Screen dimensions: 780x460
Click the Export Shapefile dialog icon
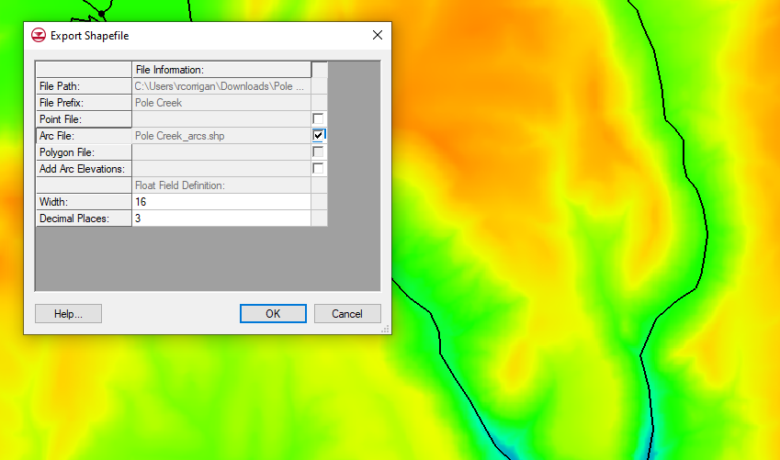[x=39, y=35]
